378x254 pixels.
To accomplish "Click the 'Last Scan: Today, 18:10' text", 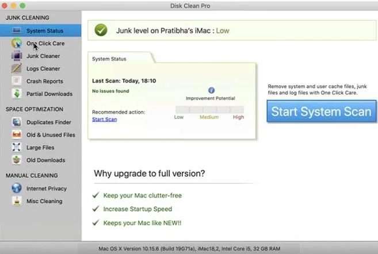I will (x=124, y=80).
